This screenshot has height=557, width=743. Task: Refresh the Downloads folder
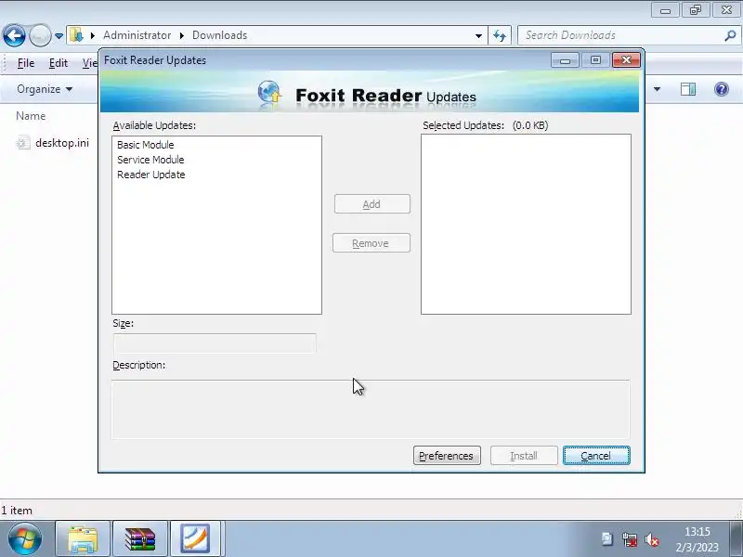click(x=500, y=35)
